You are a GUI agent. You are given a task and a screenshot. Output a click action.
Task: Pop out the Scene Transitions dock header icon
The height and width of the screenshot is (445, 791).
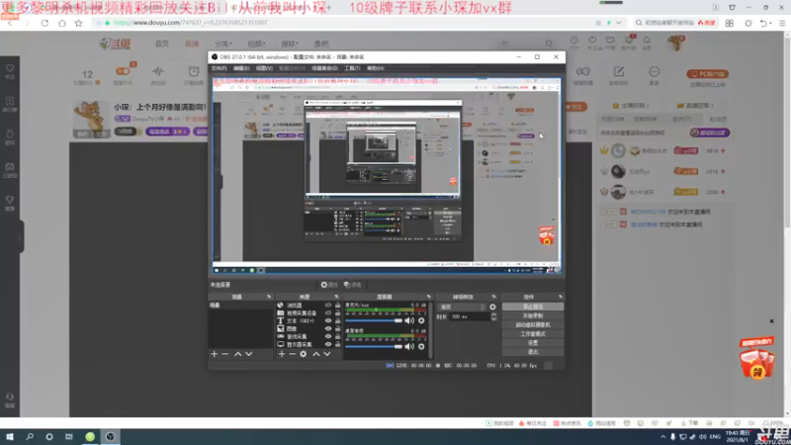click(493, 297)
